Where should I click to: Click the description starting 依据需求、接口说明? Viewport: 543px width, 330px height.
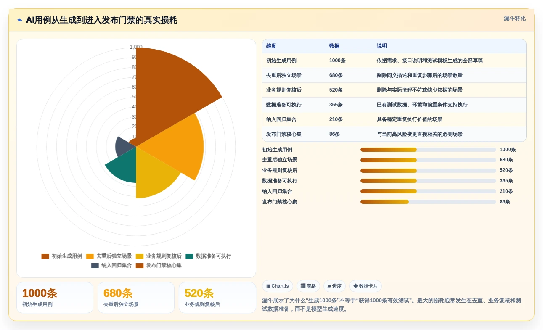pos(430,61)
